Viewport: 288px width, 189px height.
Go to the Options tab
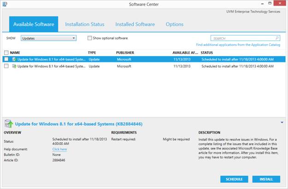(x=174, y=24)
